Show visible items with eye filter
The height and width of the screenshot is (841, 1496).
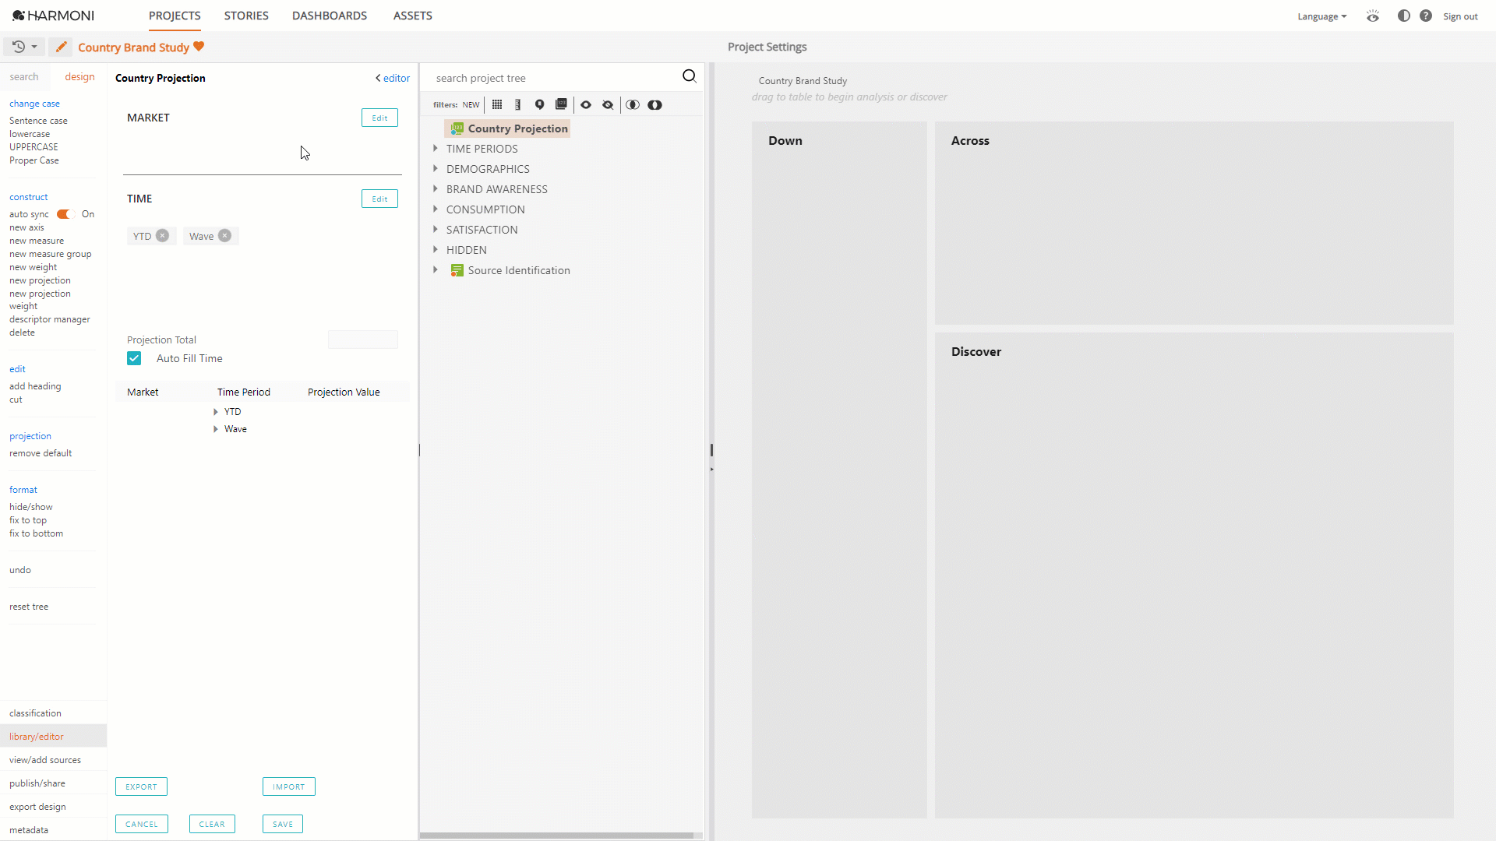[586, 104]
